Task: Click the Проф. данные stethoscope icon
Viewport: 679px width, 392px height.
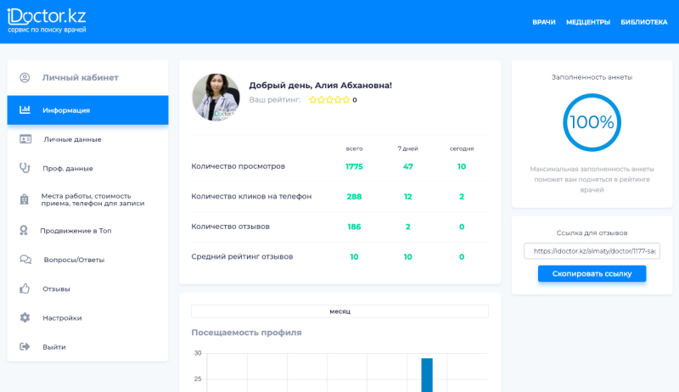Action: (25, 168)
